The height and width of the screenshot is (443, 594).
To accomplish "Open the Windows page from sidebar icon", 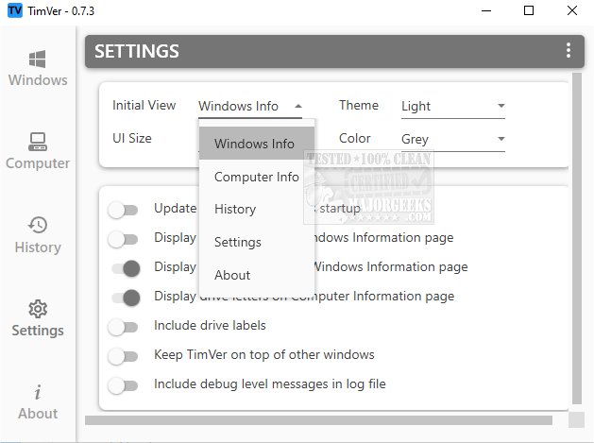I will click(38, 58).
